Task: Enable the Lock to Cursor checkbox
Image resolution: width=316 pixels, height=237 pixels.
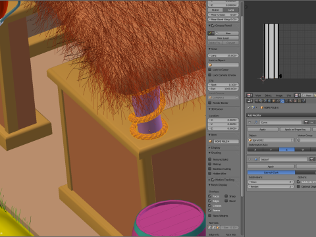Action: [x=210, y=70]
